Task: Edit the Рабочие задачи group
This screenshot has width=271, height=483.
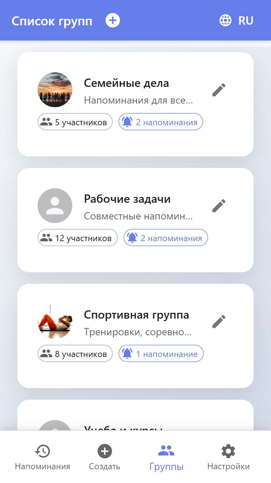Action: coord(219,206)
